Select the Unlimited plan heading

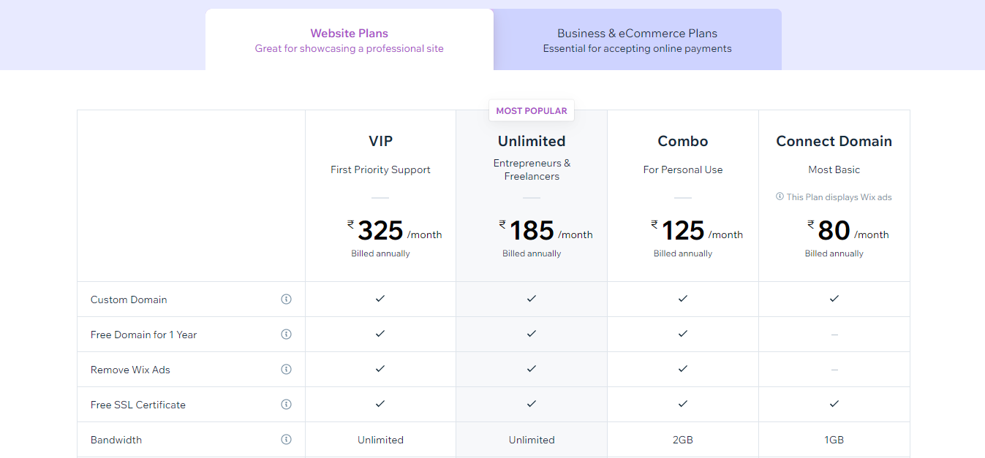pos(532,141)
